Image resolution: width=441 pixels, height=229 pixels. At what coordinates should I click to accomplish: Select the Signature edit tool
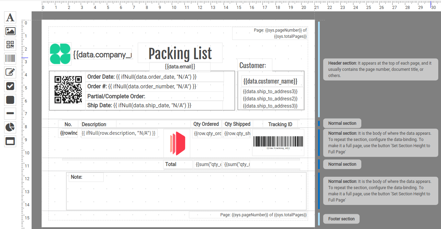[10, 72]
